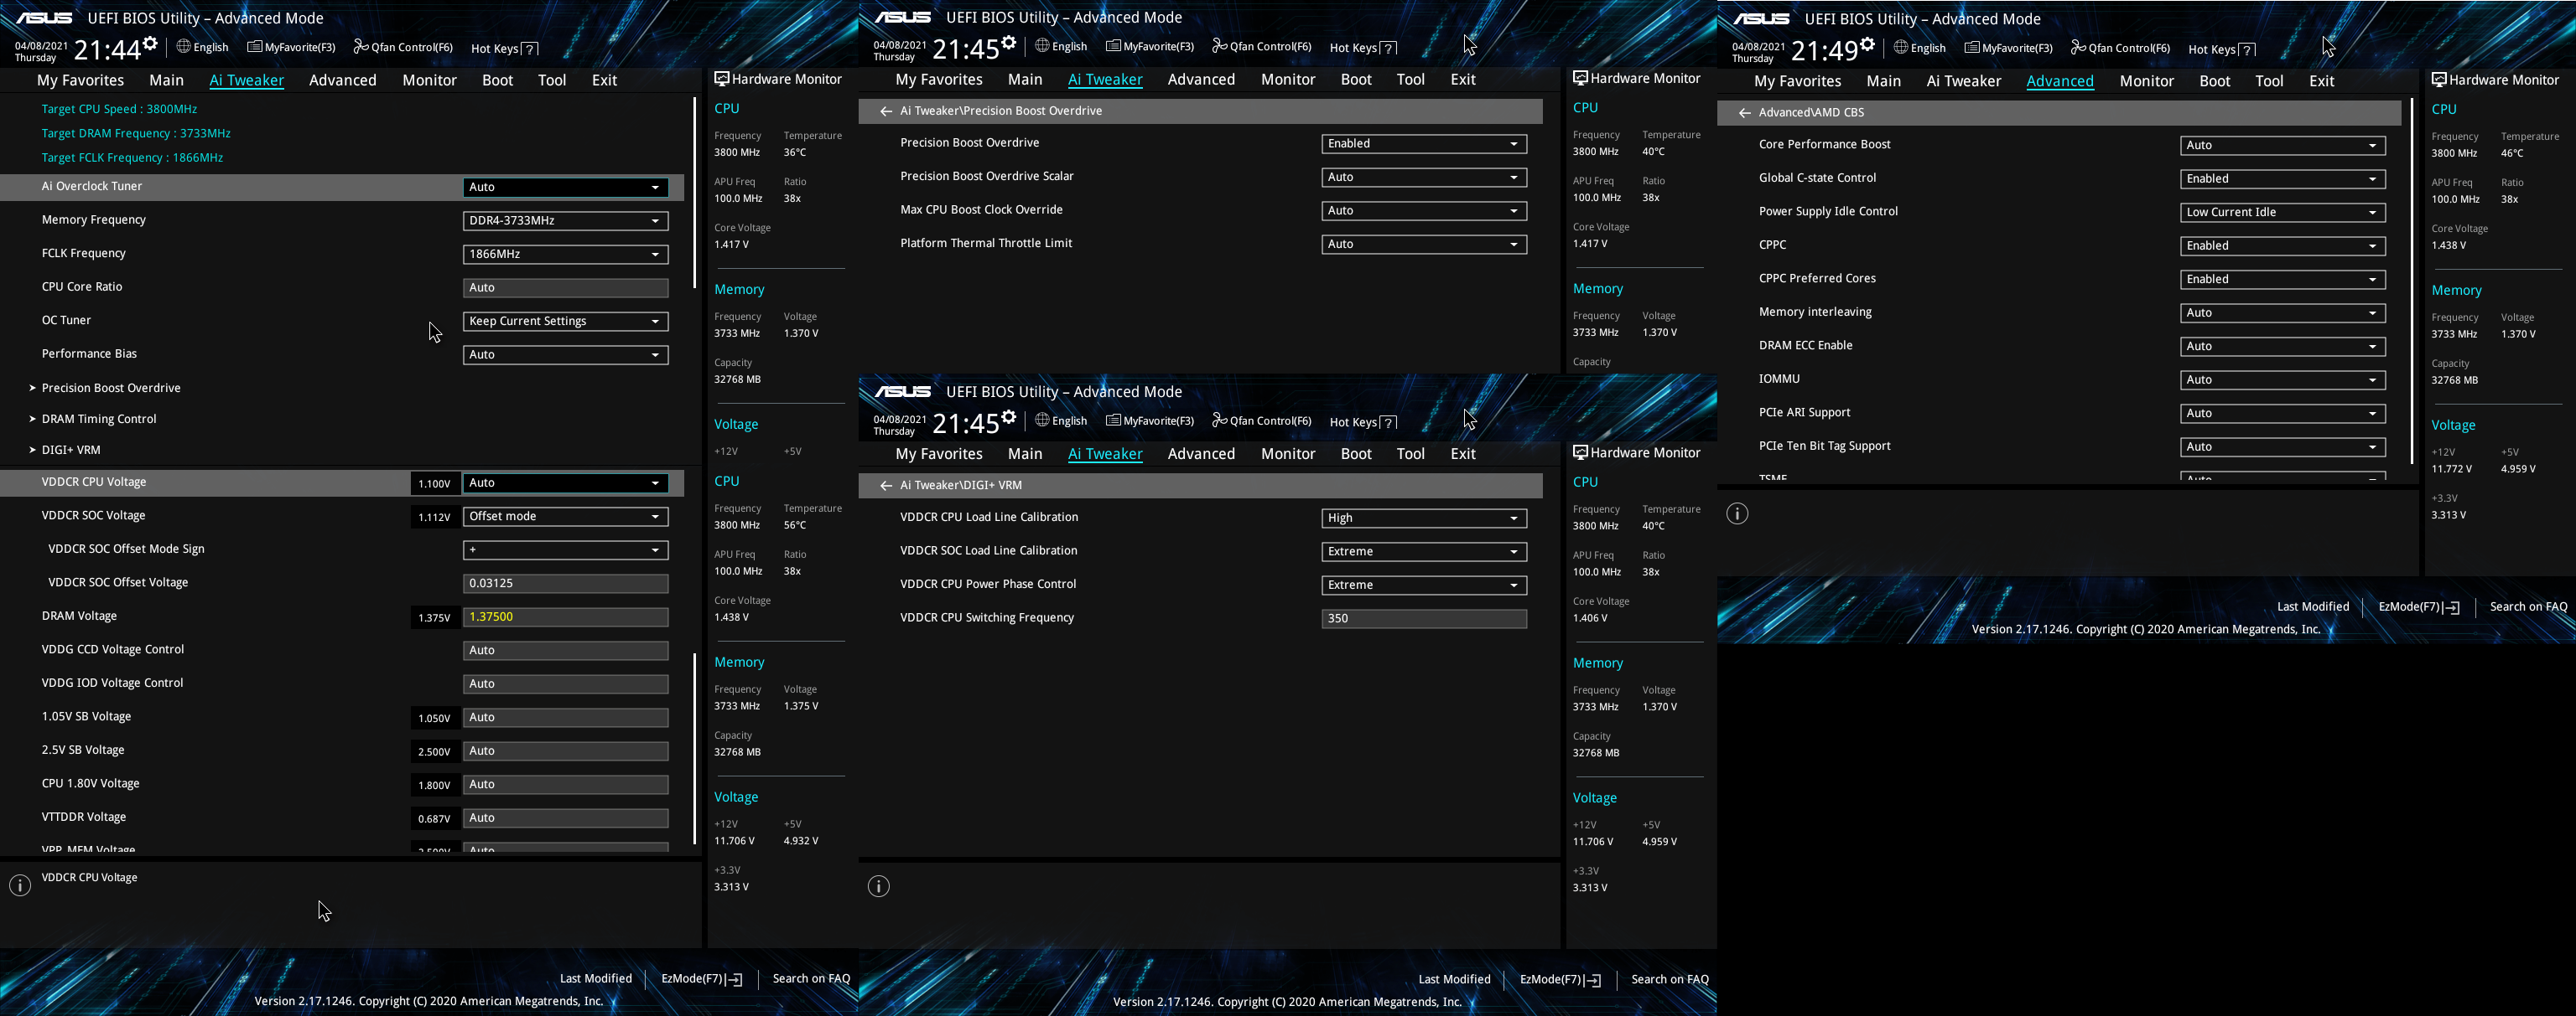Expand the DRAM Timing Control submenu
2576x1016 pixels.
coord(99,419)
